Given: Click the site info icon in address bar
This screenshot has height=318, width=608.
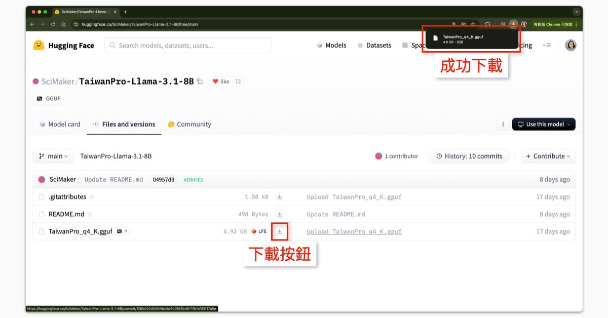Looking at the screenshot, I should [x=76, y=24].
